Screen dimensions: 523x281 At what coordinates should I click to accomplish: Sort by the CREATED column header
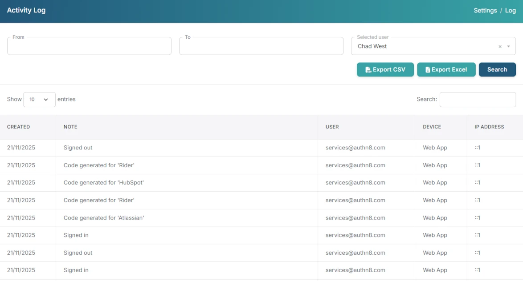[18, 127]
